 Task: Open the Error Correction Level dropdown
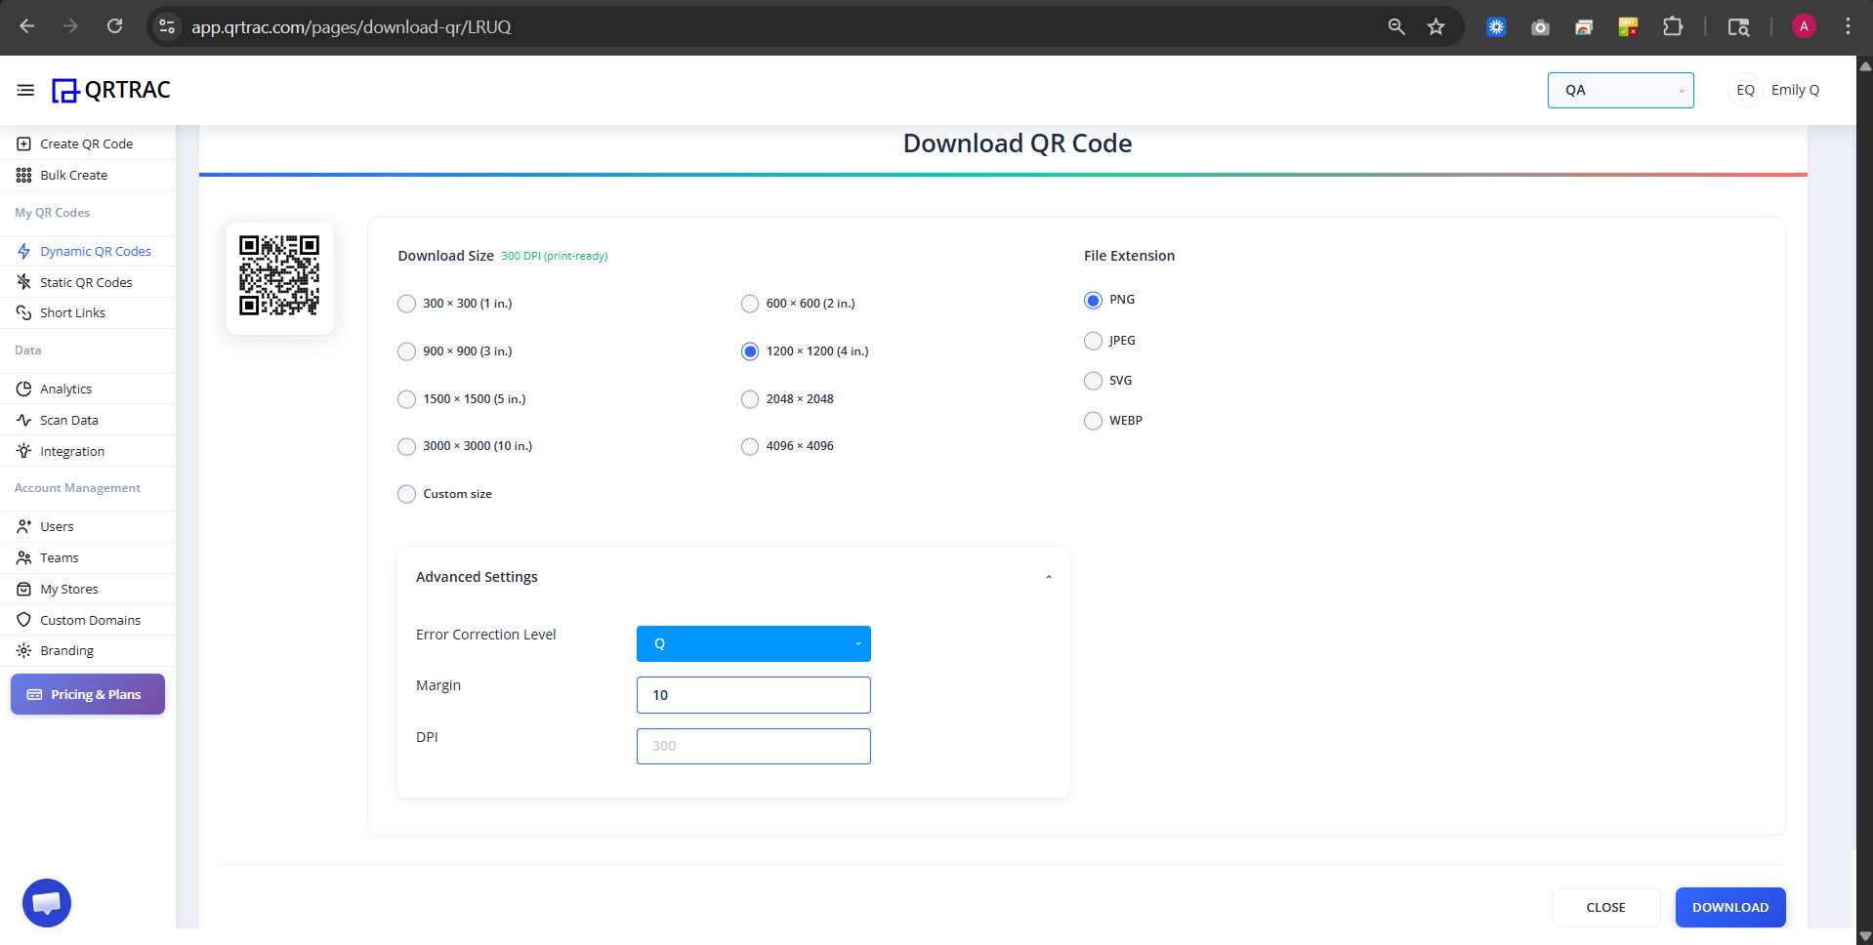(x=753, y=643)
